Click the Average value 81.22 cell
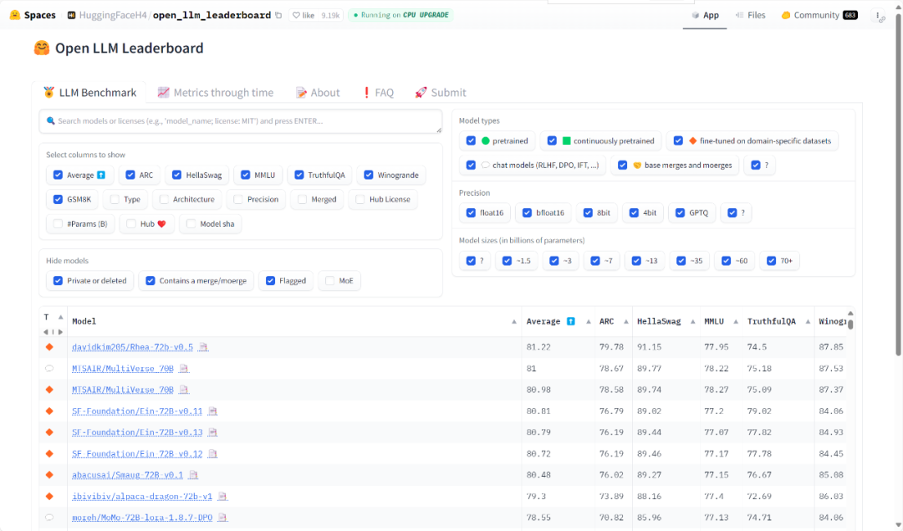The width and height of the screenshot is (903, 531). point(538,347)
